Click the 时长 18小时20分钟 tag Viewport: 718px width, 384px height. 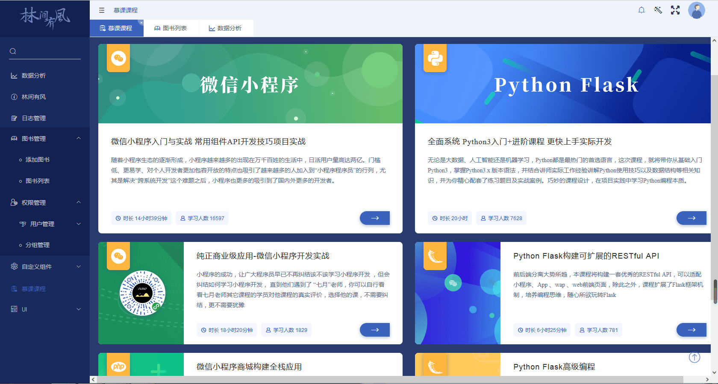pyautogui.click(x=227, y=330)
